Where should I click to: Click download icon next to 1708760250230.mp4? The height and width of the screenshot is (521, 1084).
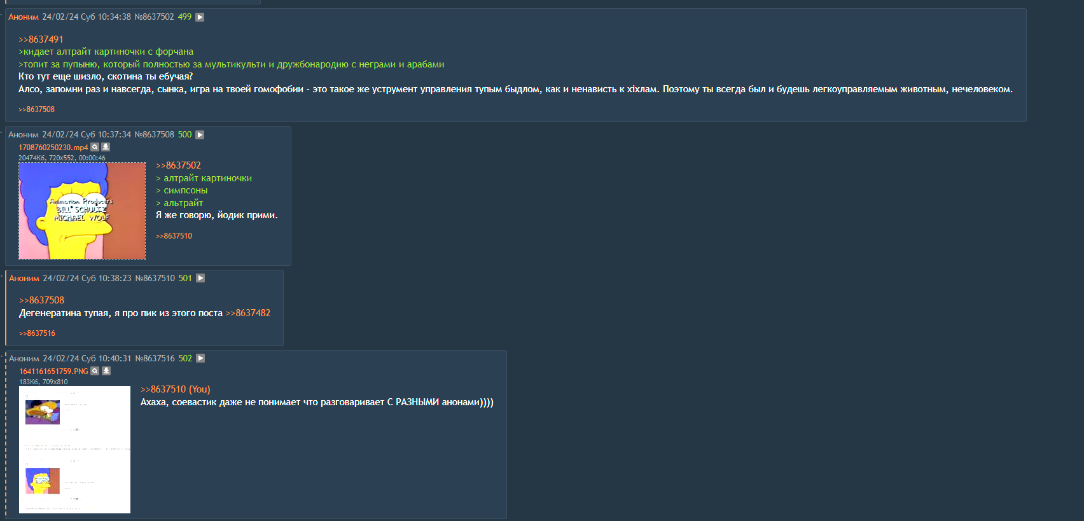point(106,147)
